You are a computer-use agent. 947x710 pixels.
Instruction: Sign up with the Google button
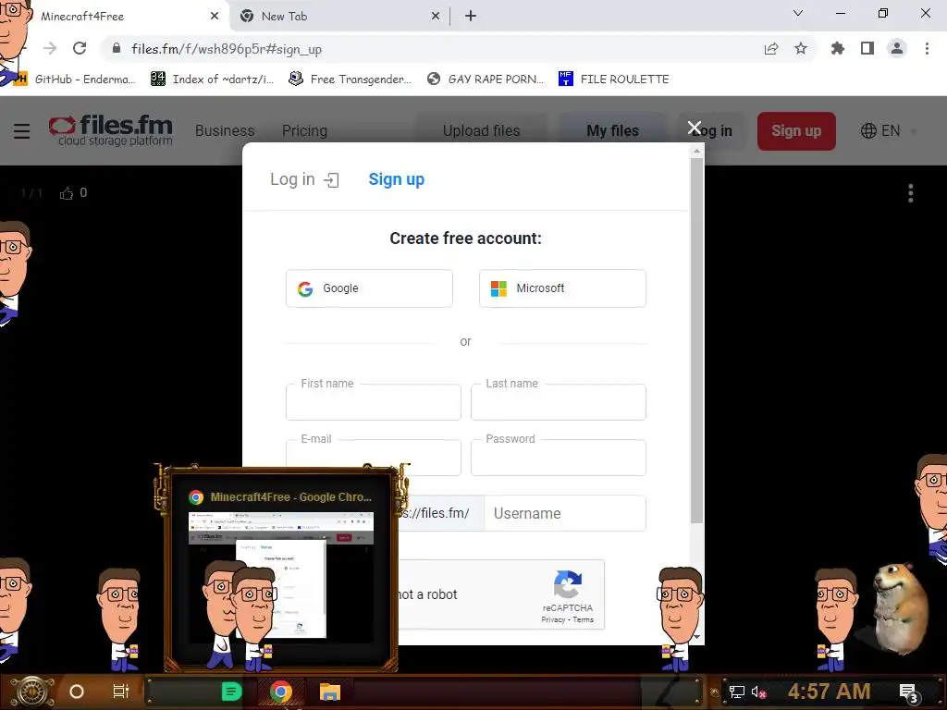(x=369, y=288)
